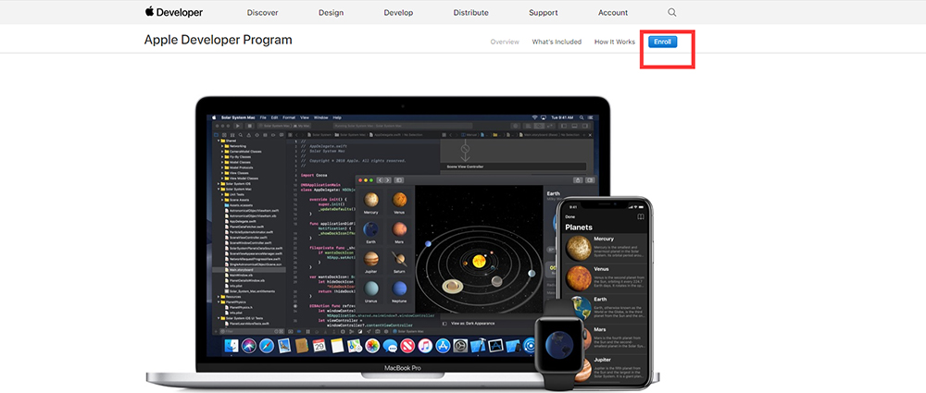Click the Photos icon in the Dock
Viewport: 926px width, 393px height.
[371, 346]
